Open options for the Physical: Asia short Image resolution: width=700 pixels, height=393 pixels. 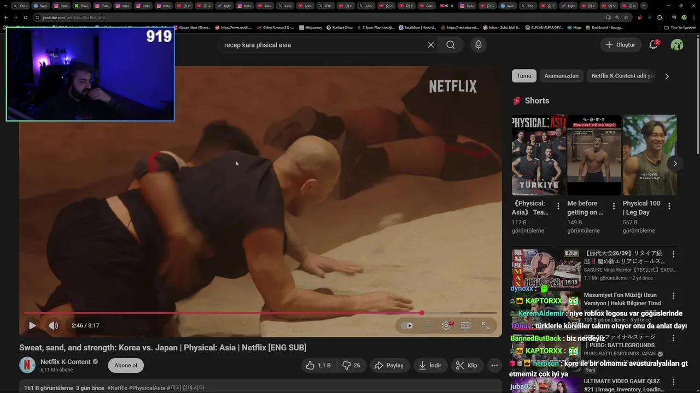[x=558, y=206]
